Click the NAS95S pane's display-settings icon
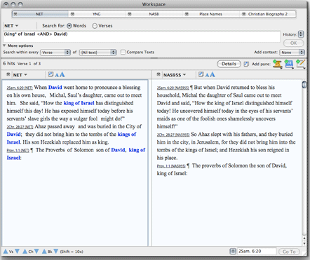The height and width of the screenshot is (260, 310). (x=201, y=74)
